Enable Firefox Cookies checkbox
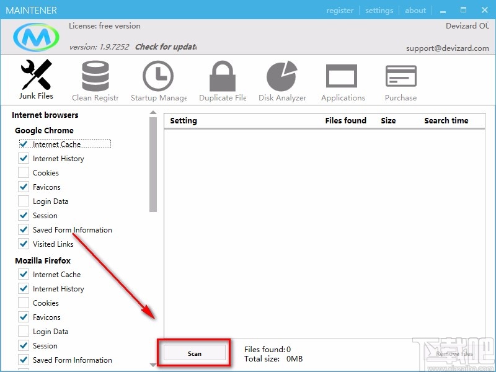The image size is (496, 372). (24, 303)
